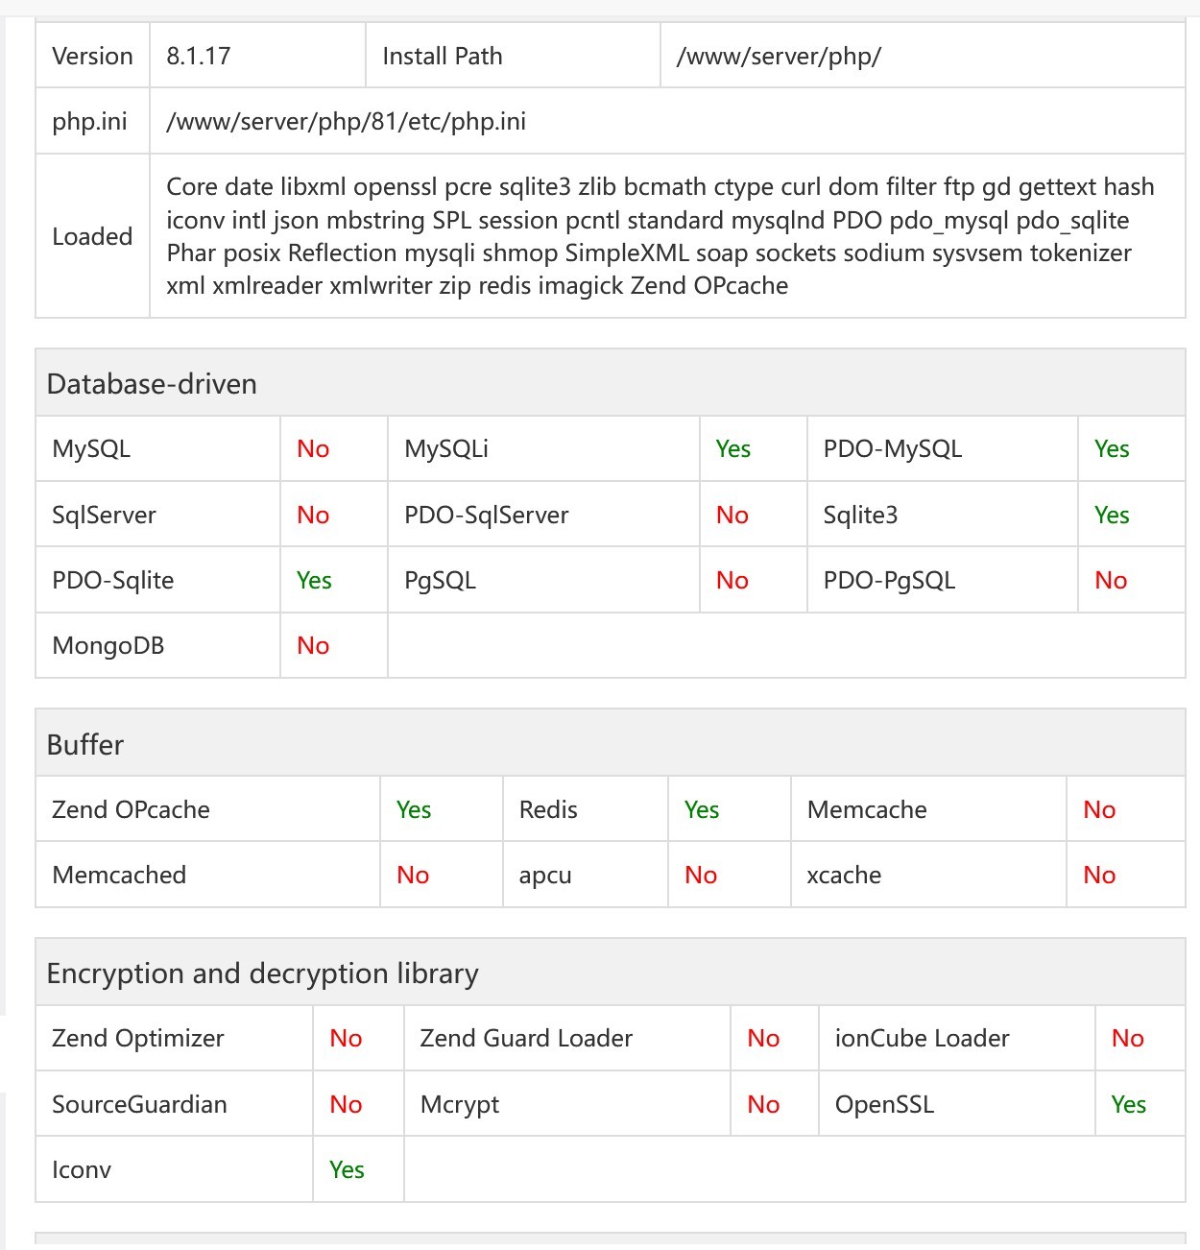Click the Yes status beside Sqlite3
Image resolution: width=1200 pixels, height=1250 pixels.
(x=1112, y=516)
